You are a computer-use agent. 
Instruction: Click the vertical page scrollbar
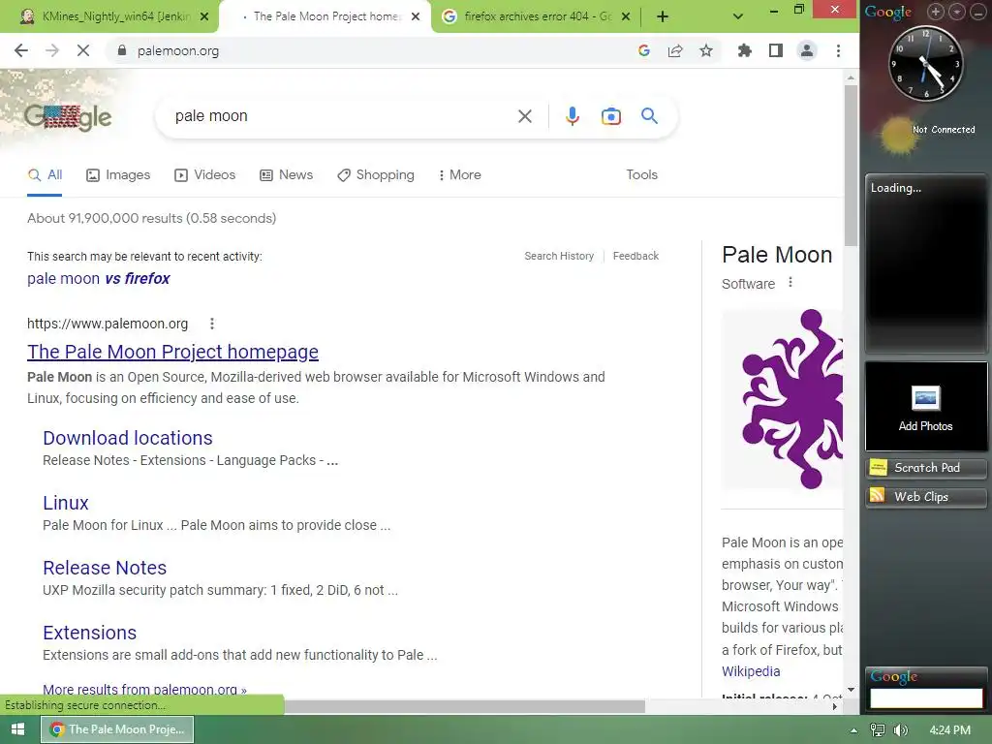(851, 166)
